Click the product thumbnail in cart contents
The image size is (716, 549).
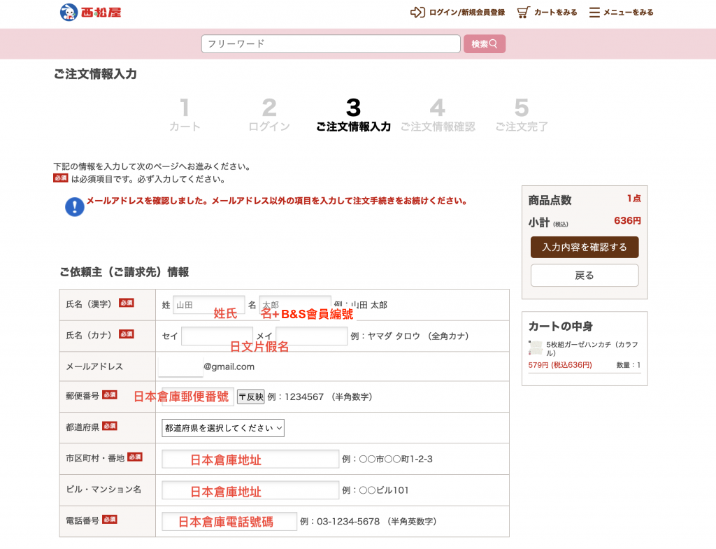(536, 348)
